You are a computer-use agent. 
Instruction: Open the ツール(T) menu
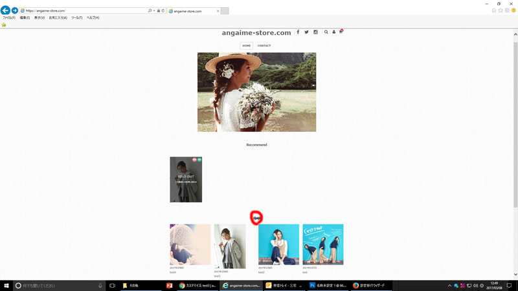click(x=76, y=18)
